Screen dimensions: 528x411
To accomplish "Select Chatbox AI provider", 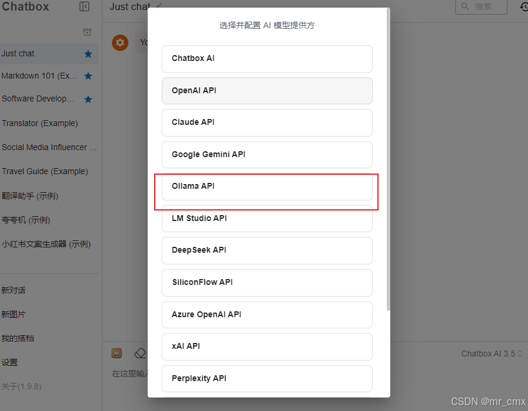I will (267, 59).
